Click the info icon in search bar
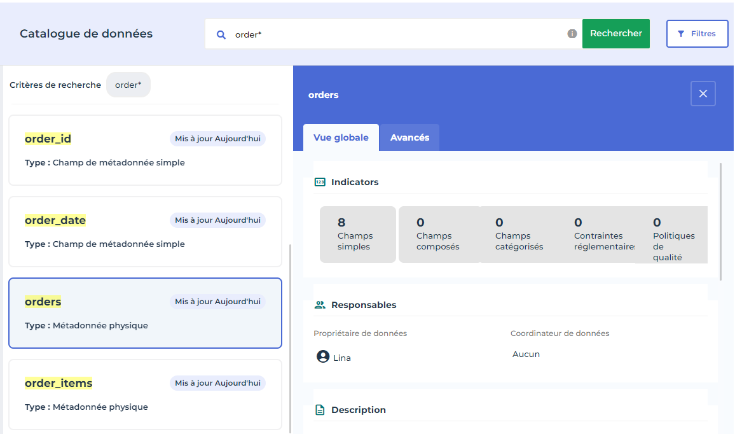Screen dimensions: 735x434 click(x=572, y=34)
